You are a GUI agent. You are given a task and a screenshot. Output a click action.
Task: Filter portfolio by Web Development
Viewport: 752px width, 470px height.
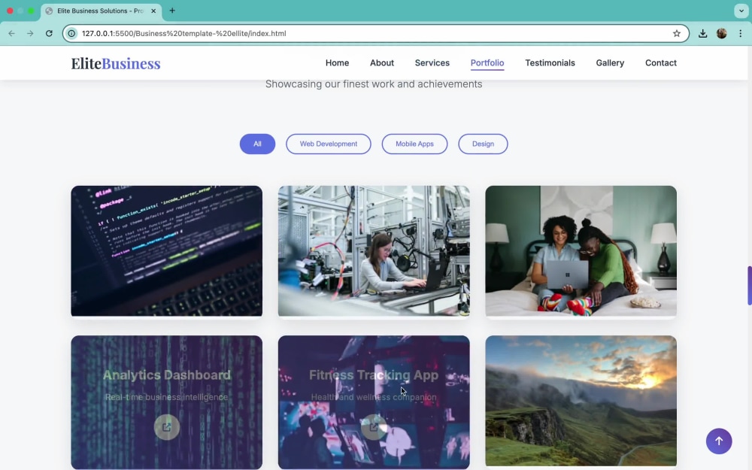point(329,144)
